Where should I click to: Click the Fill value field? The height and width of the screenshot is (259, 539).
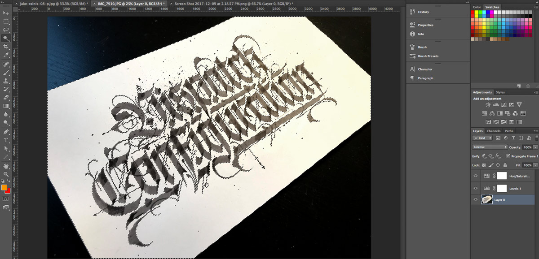tap(527, 165)
